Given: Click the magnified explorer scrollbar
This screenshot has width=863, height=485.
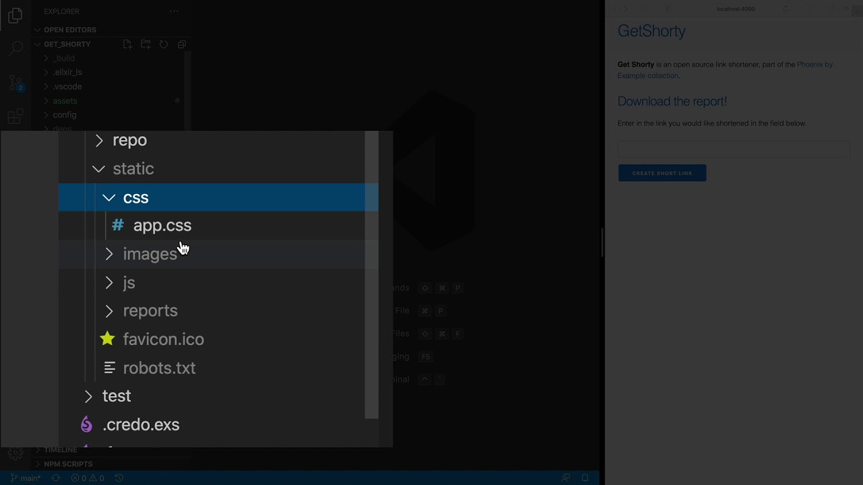Looking at the screenshot, I should (x=371, y=275).
